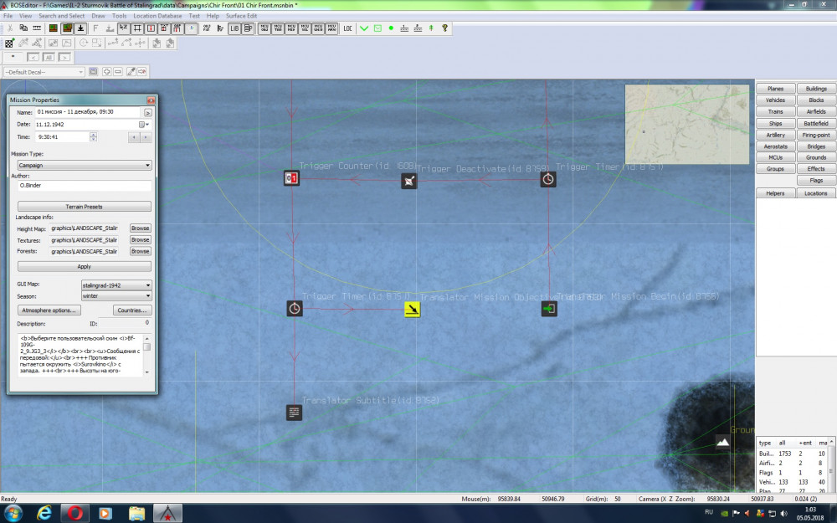Screen dimensions: 837x523
Task: Select the Trigger Deactivate node icon
Action: point(408,181)
